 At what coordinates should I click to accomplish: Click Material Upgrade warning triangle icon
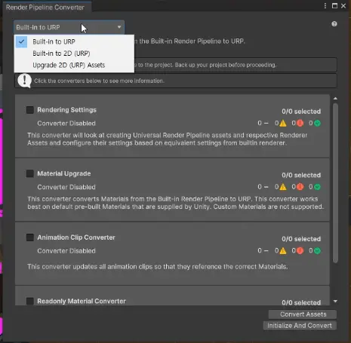coord(283,187)
